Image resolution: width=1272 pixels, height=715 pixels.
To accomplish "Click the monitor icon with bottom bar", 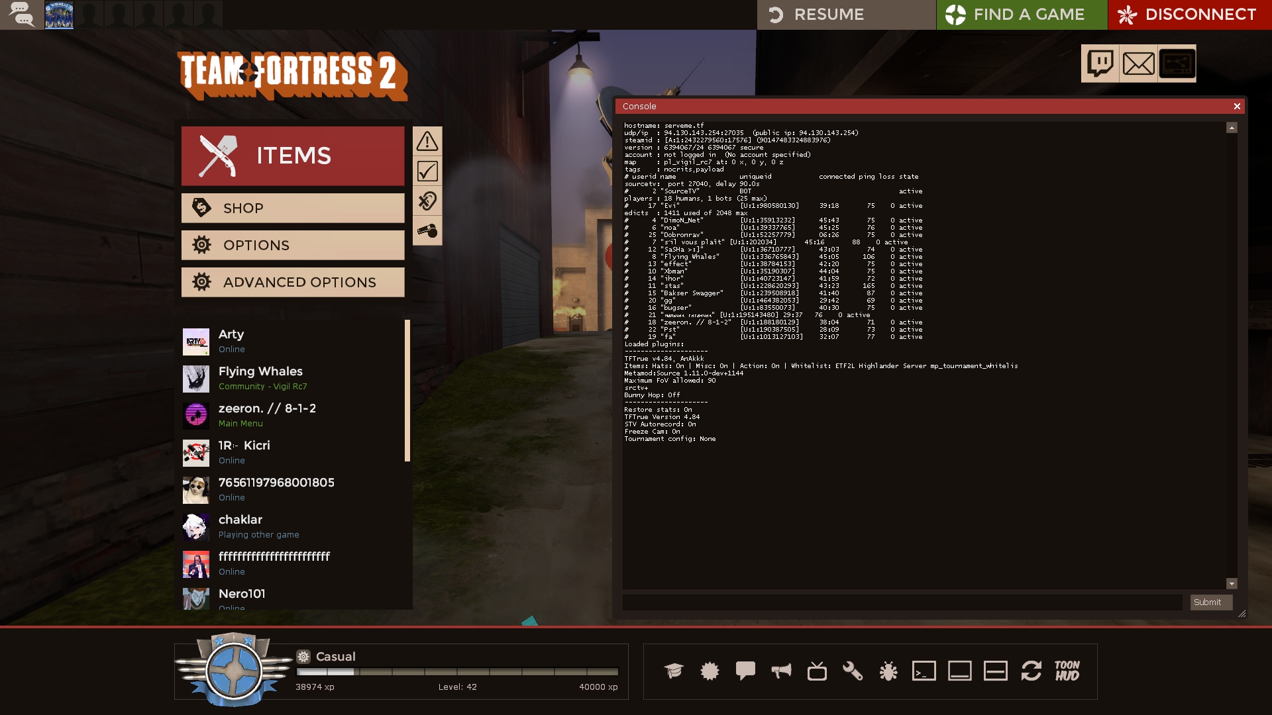I will (960, 671).
